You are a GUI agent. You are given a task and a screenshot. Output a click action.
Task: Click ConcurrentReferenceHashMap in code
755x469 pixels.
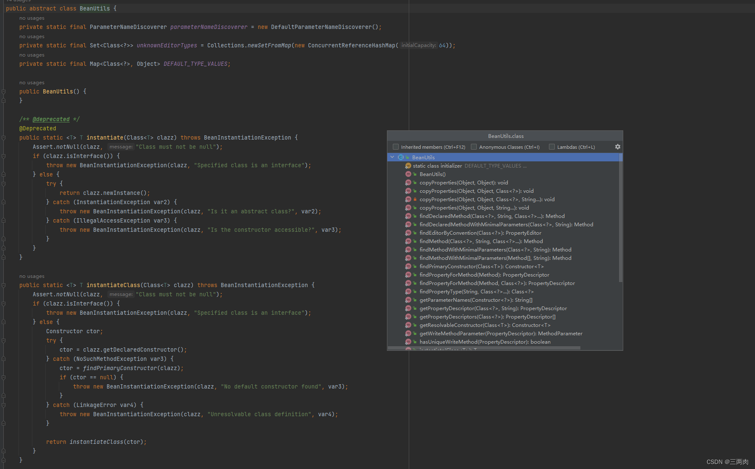pos(352,45)
